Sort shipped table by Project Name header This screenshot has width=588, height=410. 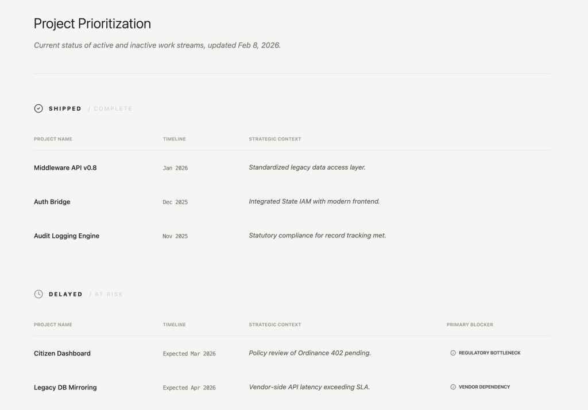(53, 139)
